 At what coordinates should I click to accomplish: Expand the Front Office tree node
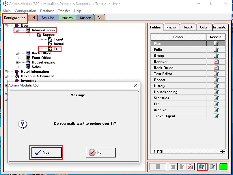click(17, 58)
